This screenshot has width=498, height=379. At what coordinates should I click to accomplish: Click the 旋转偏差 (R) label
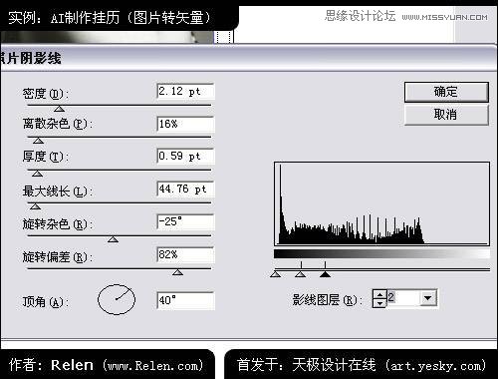(58, 257)
